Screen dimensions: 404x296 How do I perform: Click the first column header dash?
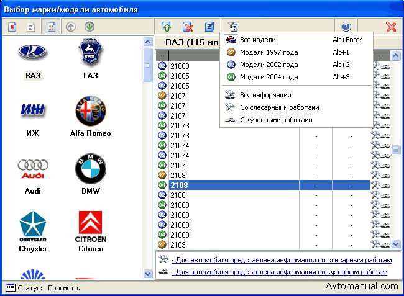pyautogui.click(x=162, y=56)
